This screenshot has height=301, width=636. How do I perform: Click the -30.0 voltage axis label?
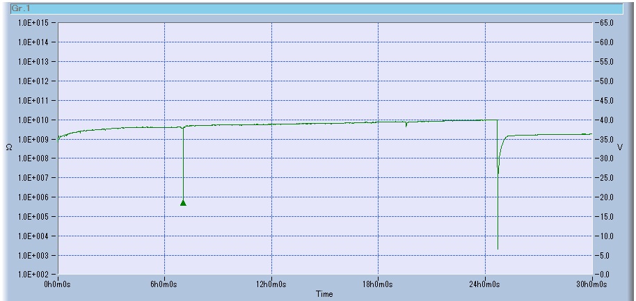(605, 158)
